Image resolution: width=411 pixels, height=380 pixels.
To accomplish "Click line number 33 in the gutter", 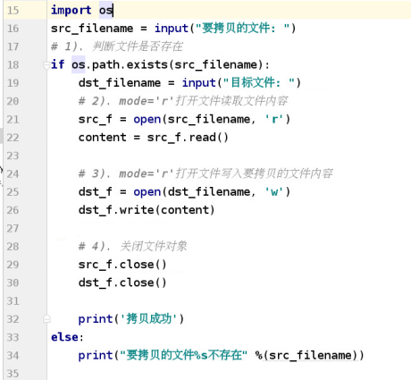I will 13,337.
